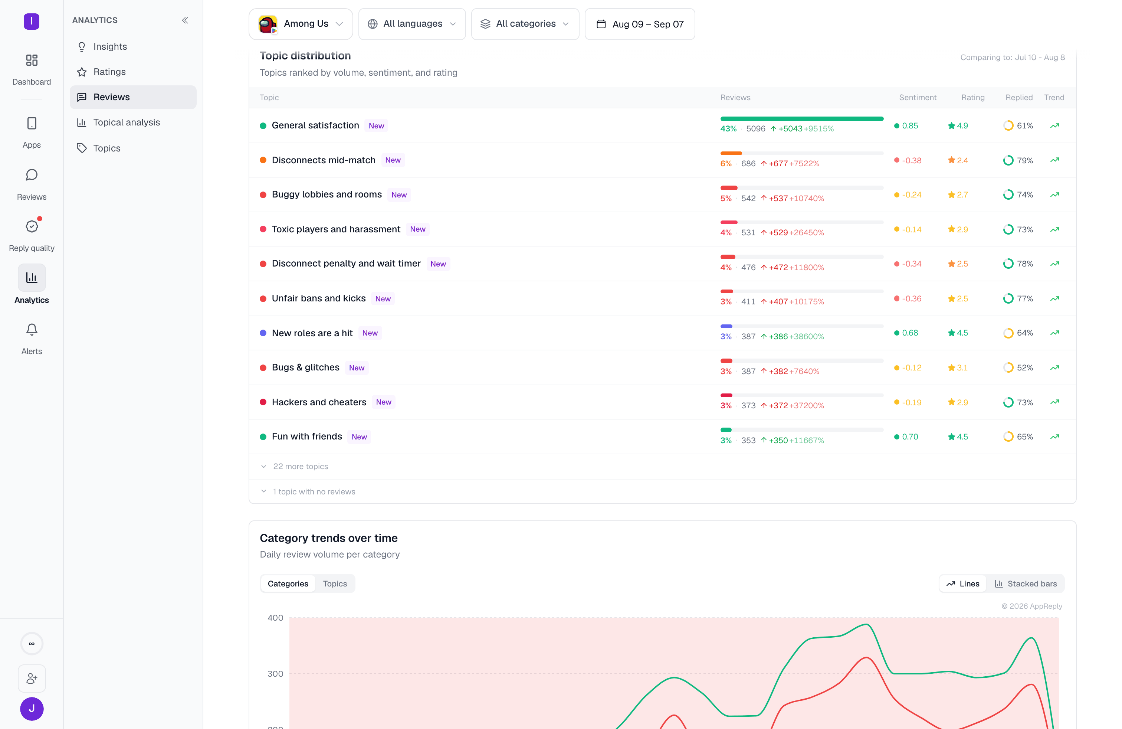Screen dimensions: 1122x729
Task: Click the Bugs & glitches topic name
Action: point(305,367)
